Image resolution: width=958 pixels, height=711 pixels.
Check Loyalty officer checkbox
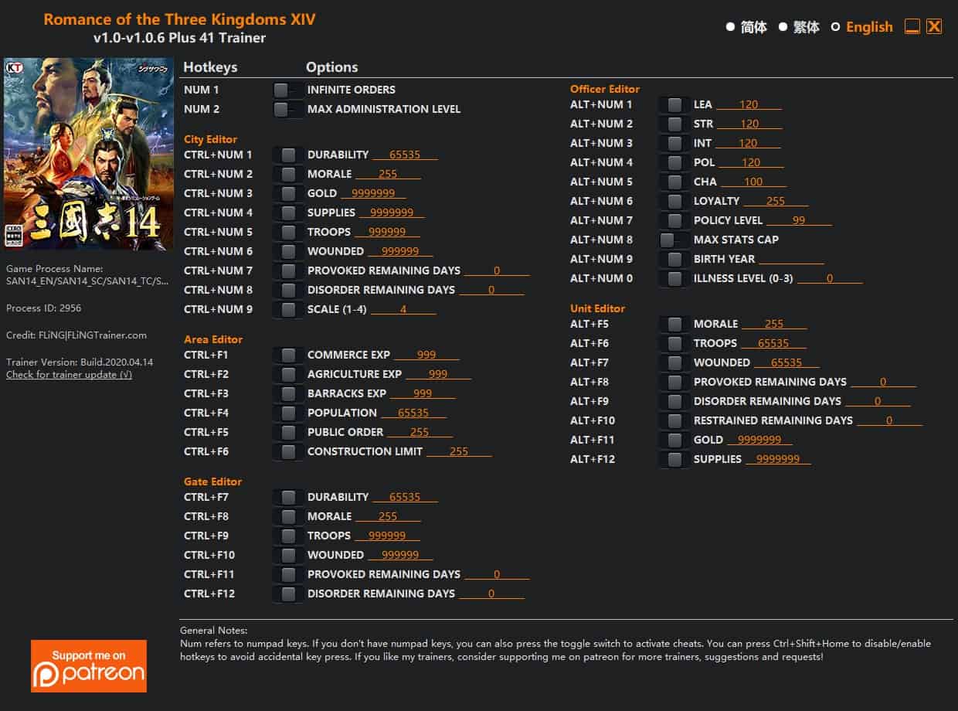click(x=674, y=201)
